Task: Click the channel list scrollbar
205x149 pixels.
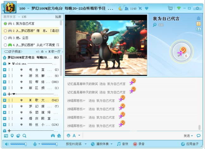Action: coord(61,66)
